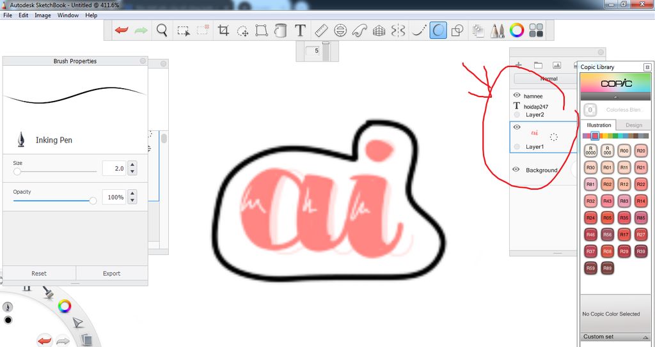Image resolution: width=655 pixels, height=347 pixels.
Task: Click the color wheel in the lagoon
Action: tap(65, 306)
